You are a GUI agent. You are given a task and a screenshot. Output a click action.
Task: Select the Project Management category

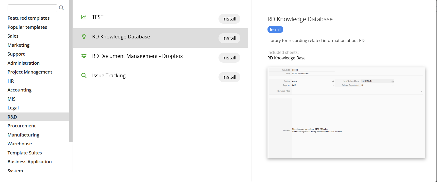pos(30,72)
